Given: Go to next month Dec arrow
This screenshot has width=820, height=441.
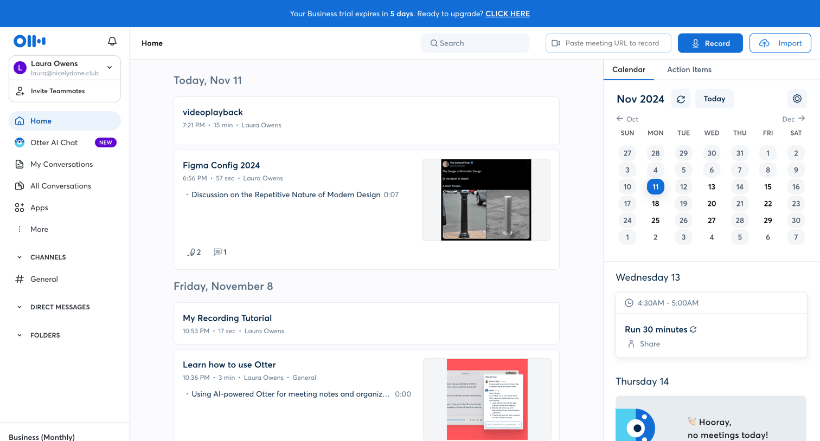Looking at the screenshot, I should 802,119.
